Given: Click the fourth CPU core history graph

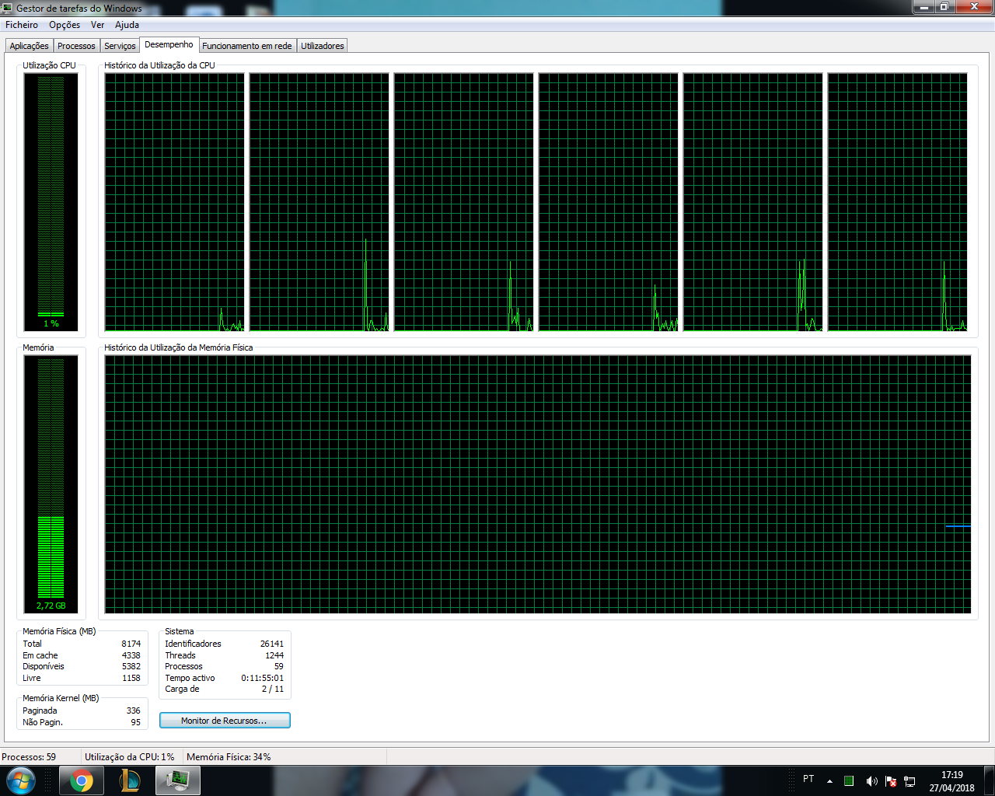Looking at the screenshot, I should 608,202.
